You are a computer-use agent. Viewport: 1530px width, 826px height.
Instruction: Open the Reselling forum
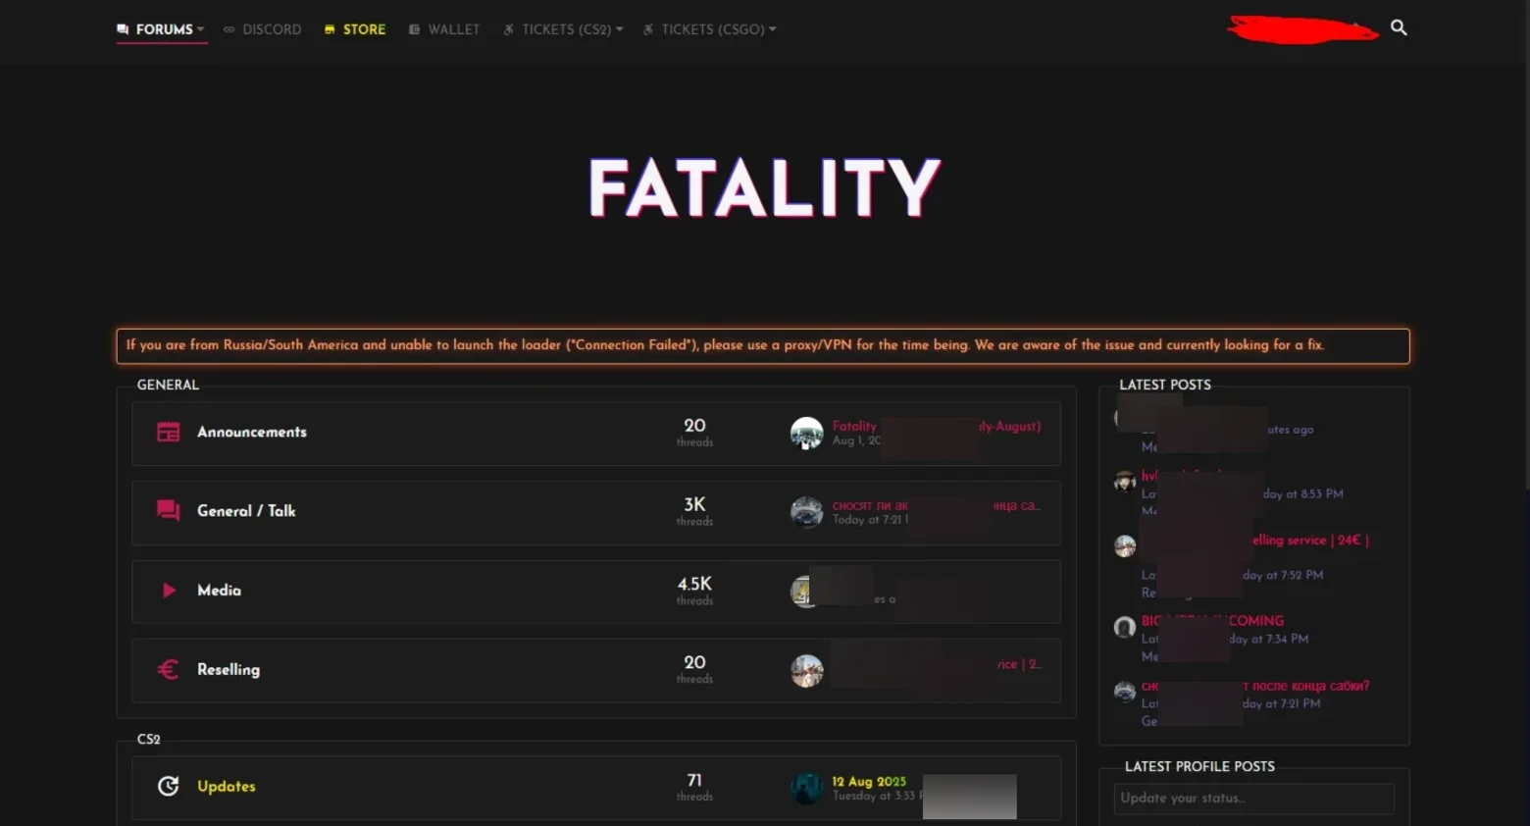pyautogui.click(x=229, y=670)
